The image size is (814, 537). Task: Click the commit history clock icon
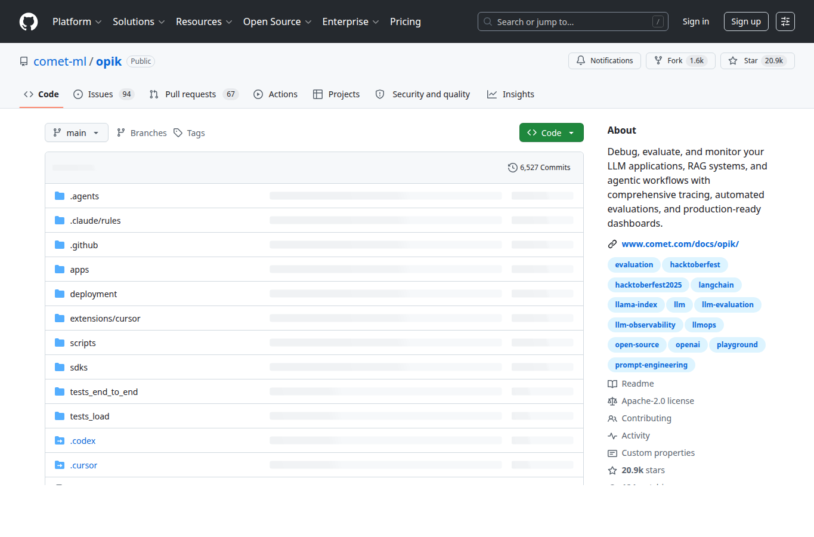[x=512, y=168]
